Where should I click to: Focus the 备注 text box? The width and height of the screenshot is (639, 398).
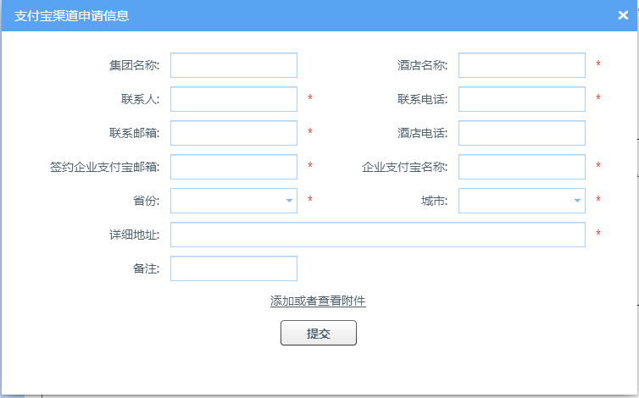234,268
